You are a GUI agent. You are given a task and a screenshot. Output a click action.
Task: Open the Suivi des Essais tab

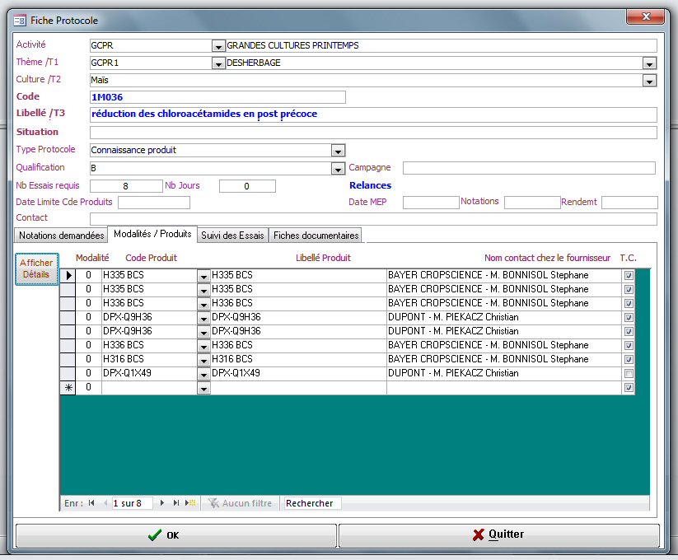pos(232,236)
